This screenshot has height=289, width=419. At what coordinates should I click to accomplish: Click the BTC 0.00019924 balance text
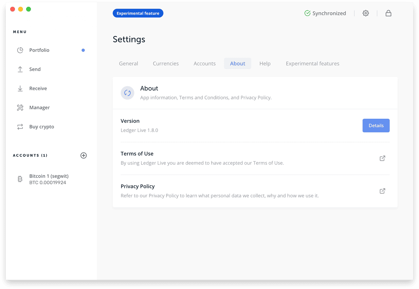tap(48, 182)
